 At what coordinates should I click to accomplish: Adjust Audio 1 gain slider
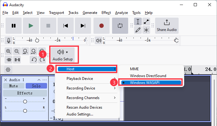(25, 102)
